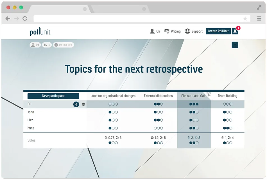Click the participant count badge showing 4
The width and height of the screenshot is (267, 180).
click(x=47, y=45)
